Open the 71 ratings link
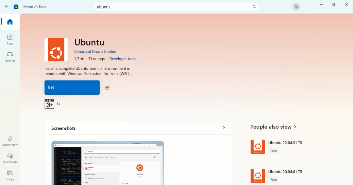This screenshot has height=185, width=353. click(96, 59)
